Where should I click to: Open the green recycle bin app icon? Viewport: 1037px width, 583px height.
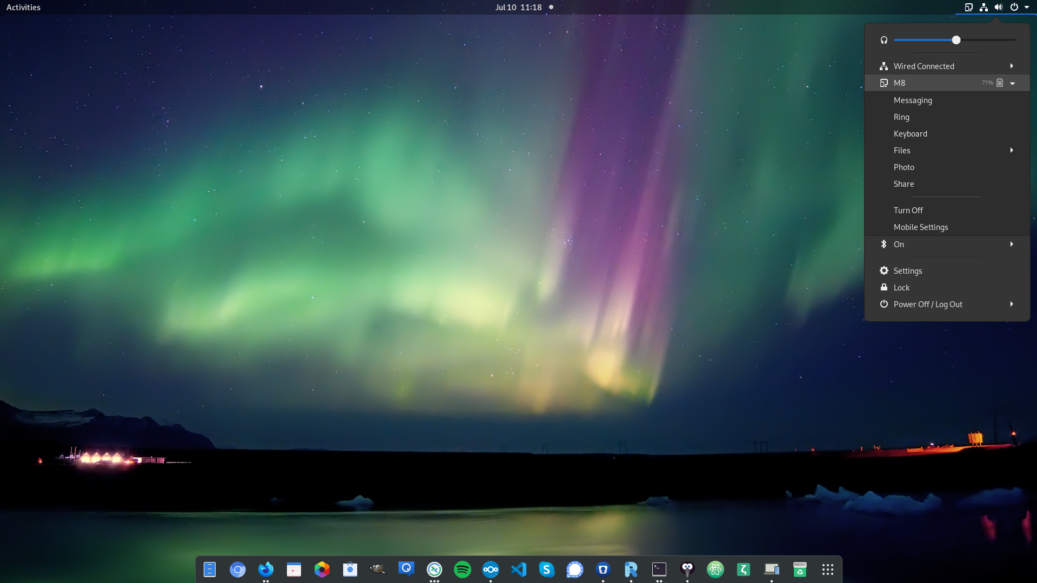800,570
